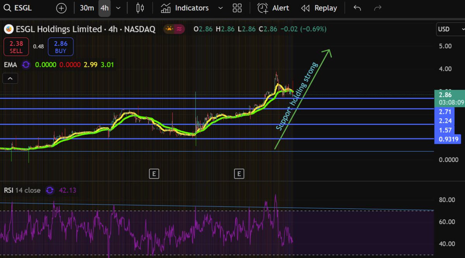Image resolution: width=465 pixels, height=258 pixels.
Task: Click the first earnings E marker
Action: [x=154, y=173]
